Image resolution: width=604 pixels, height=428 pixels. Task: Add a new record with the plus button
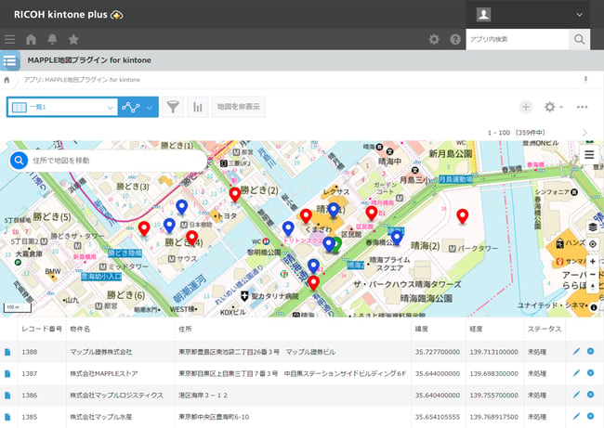tap(525, 107)
